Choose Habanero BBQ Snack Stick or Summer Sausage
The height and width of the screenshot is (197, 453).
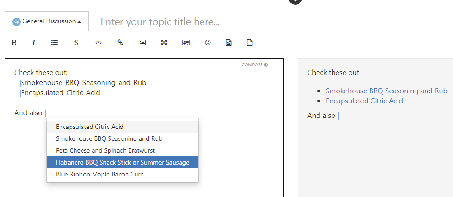122,162
